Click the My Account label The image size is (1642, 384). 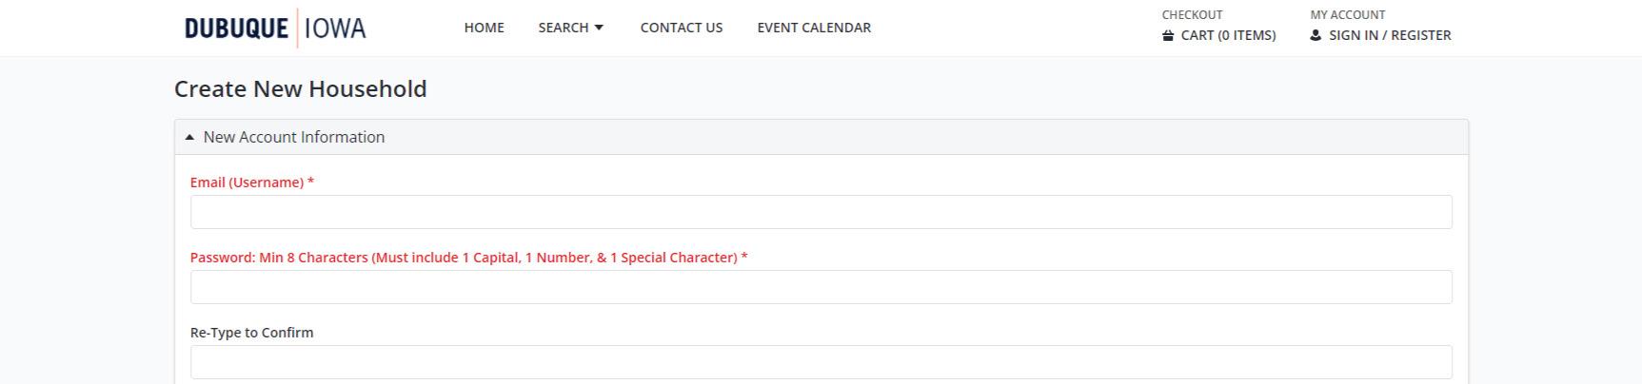click(x=1347, y=15)
